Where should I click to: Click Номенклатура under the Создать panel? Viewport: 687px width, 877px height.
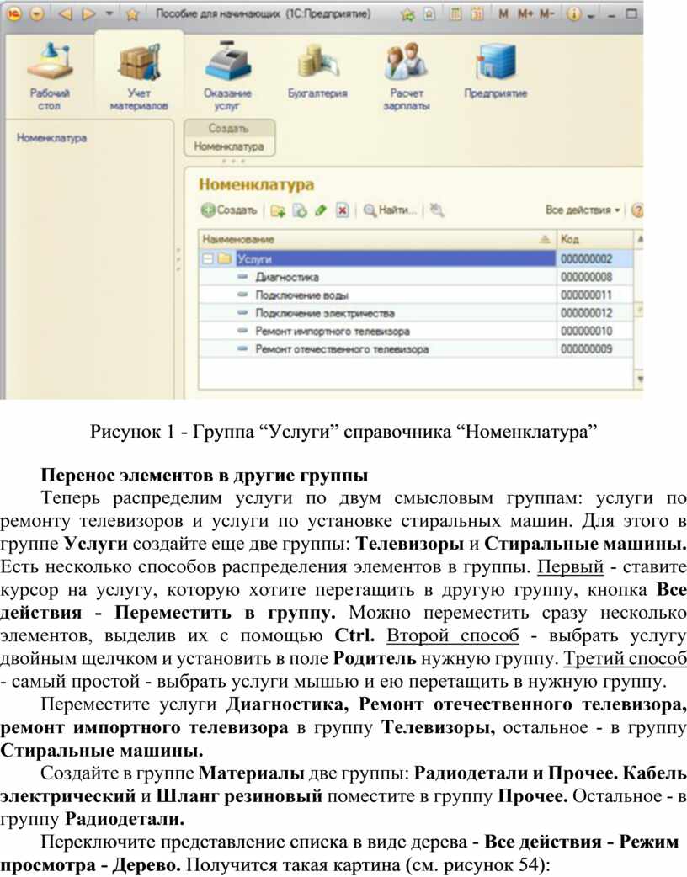click(x=229, y=146)
